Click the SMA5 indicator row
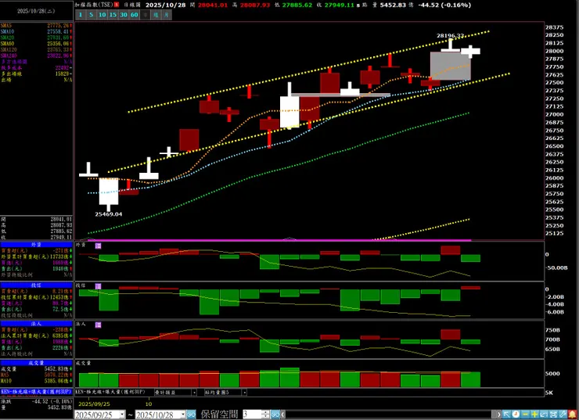This screenshot has width=579, height=420. coord(36,26)
